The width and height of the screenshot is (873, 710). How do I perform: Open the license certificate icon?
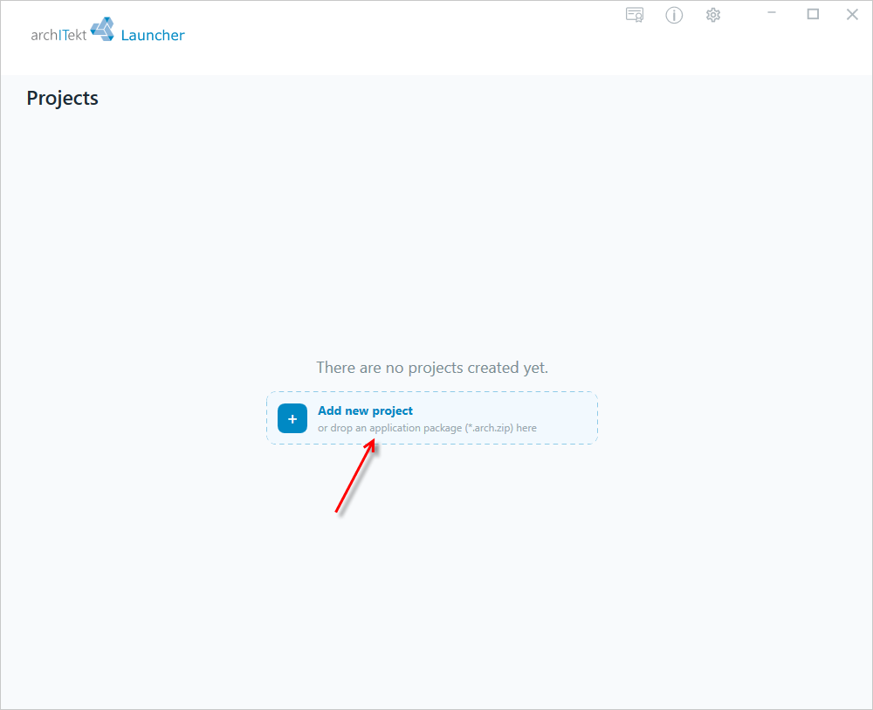click(634, 15)
